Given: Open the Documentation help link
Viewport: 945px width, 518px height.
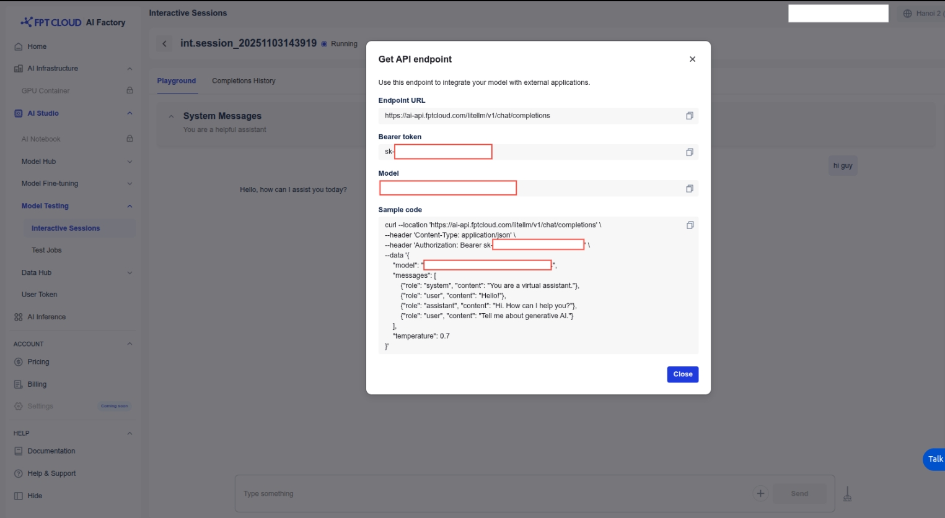Looking at the screenshot, I should [51, 451].
